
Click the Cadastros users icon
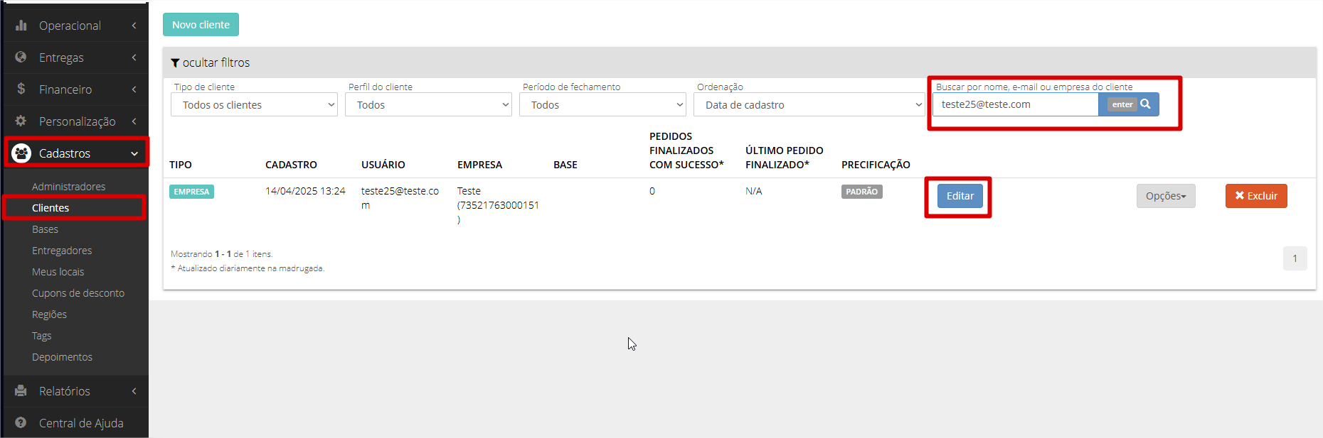pos(21,153)
